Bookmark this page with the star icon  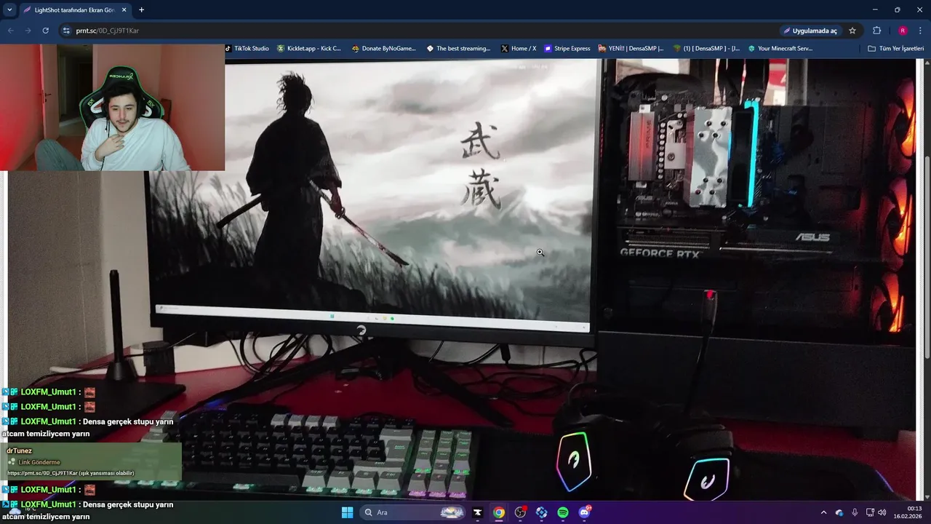(x=852, y=31)
